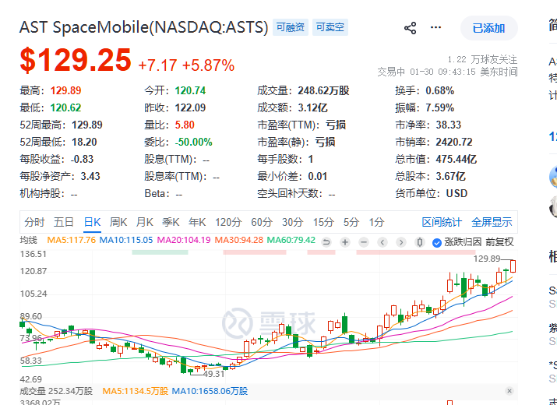Image resolution: width=557 pixels, height=405 pixels.
Task: Switch to the 五日 chart tab
Action: (x=64, y=223)
